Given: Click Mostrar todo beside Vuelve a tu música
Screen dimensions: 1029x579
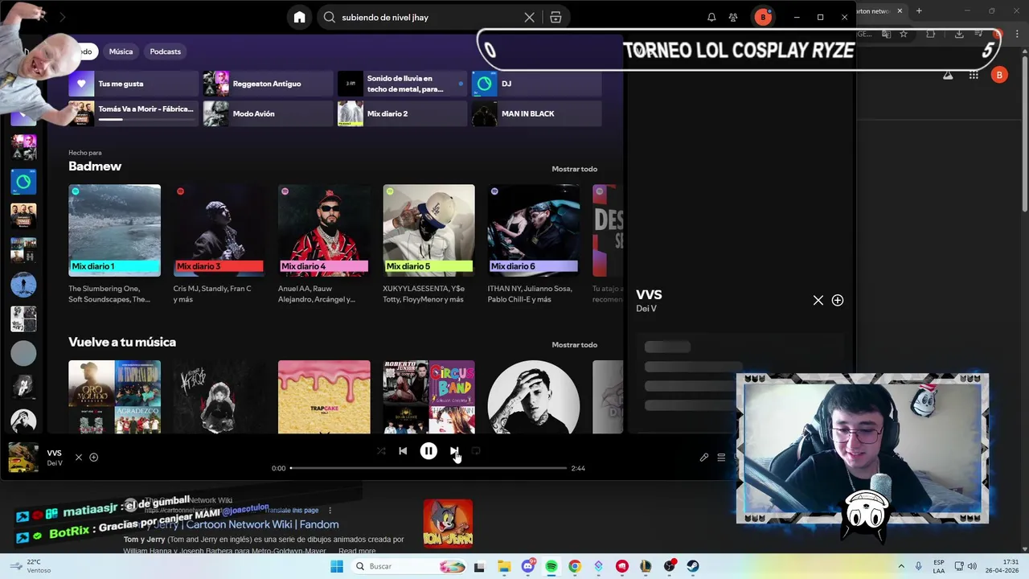Looking at the screenshot, I should click(574, 344).
